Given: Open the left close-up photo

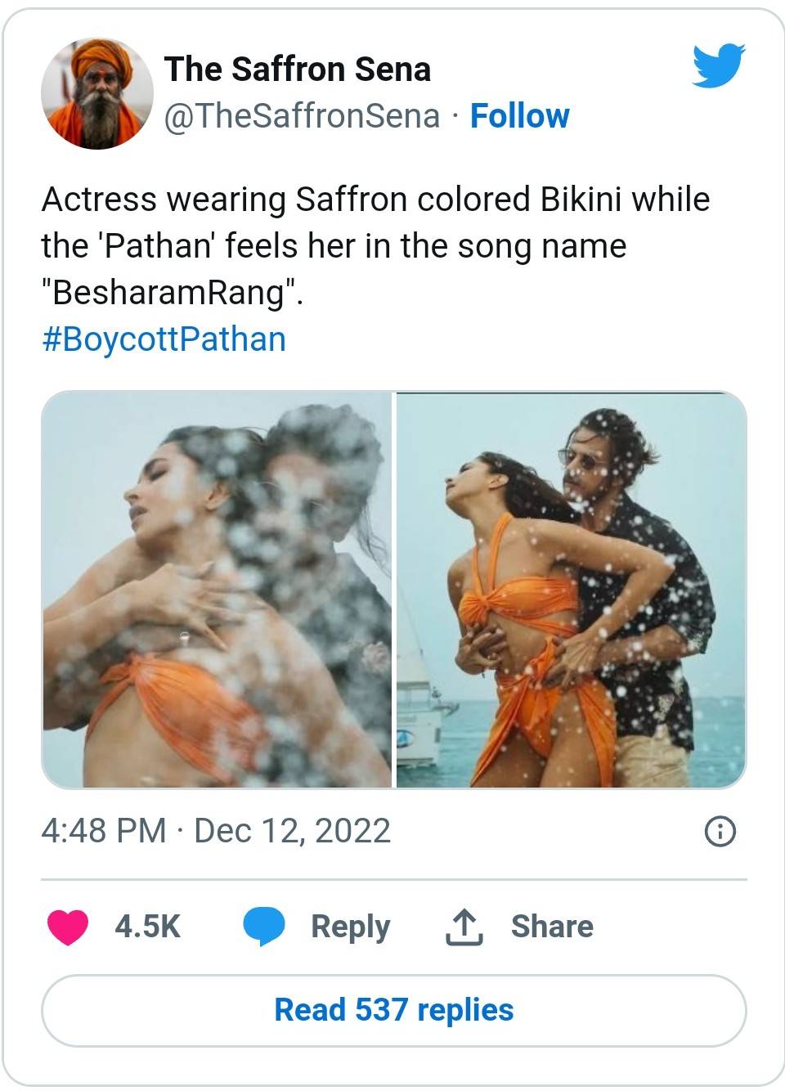Looking at the screenshot, I should click(x=218, y=590).
